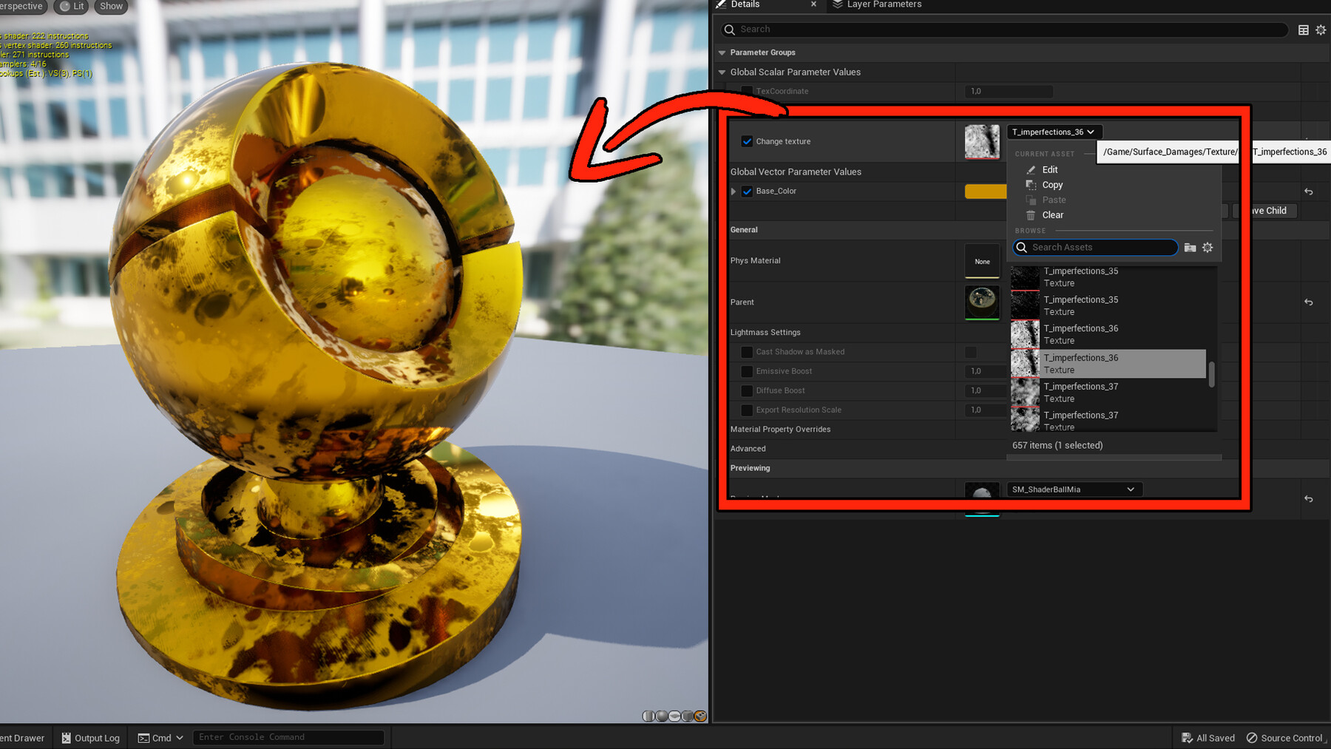Toggle the Export Resolution Scale override checkbox
1331x749 pixels.
pos(747,410)
